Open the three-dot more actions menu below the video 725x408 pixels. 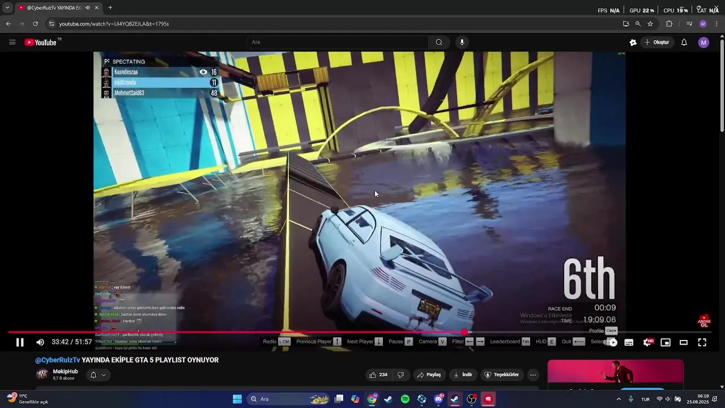(x=533, y=375)
